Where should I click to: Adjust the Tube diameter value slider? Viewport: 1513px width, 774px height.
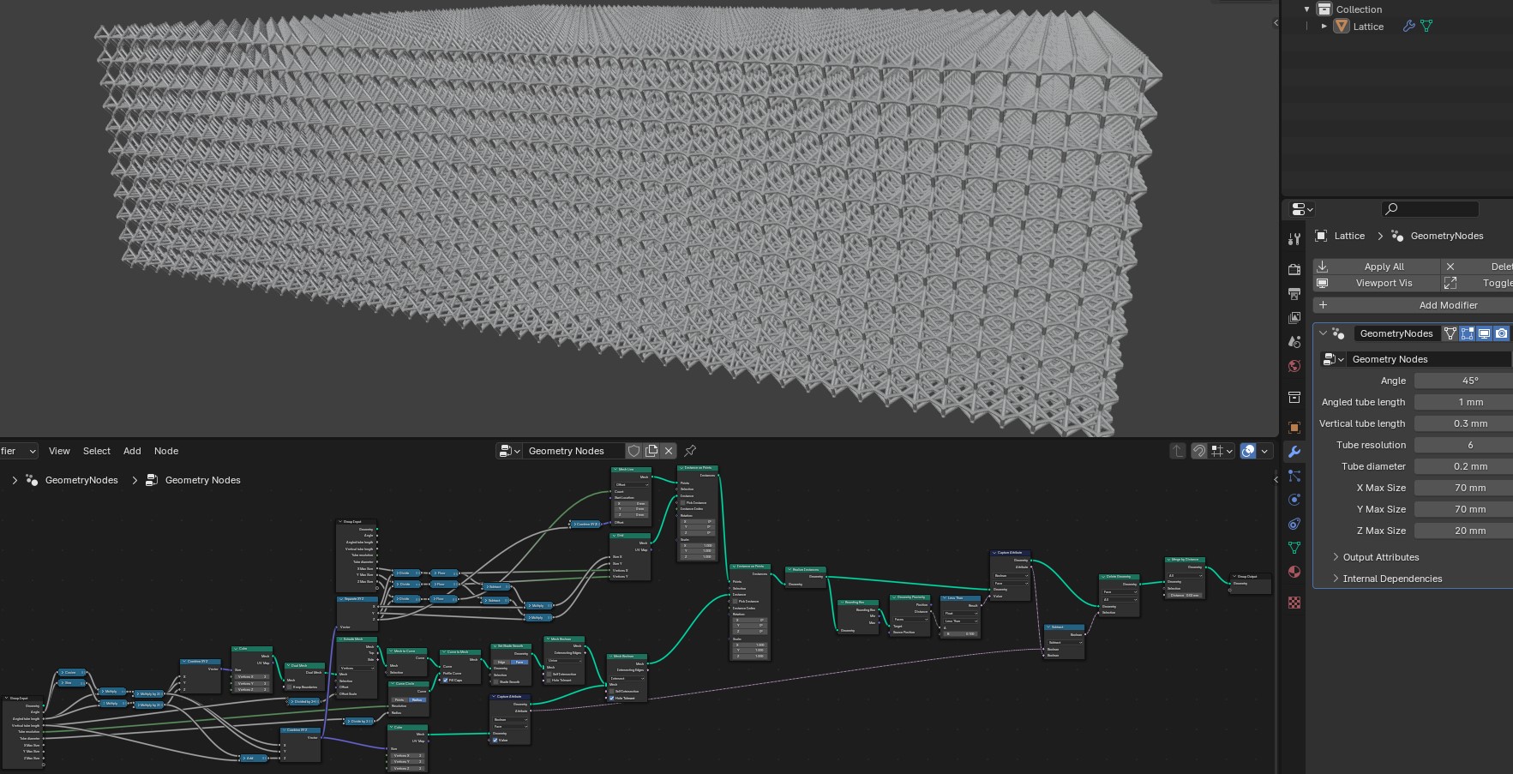pyautogui.click(x=1463, y=466)
